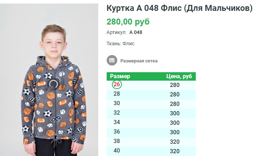Click the article number А 048
The width and height of the screenshot is (256, 156).
[136, 32]
